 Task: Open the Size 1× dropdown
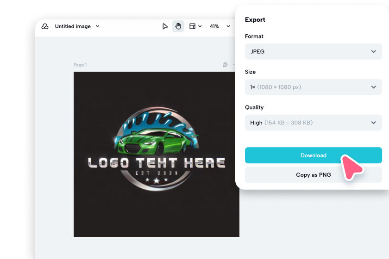pos(314,87)
